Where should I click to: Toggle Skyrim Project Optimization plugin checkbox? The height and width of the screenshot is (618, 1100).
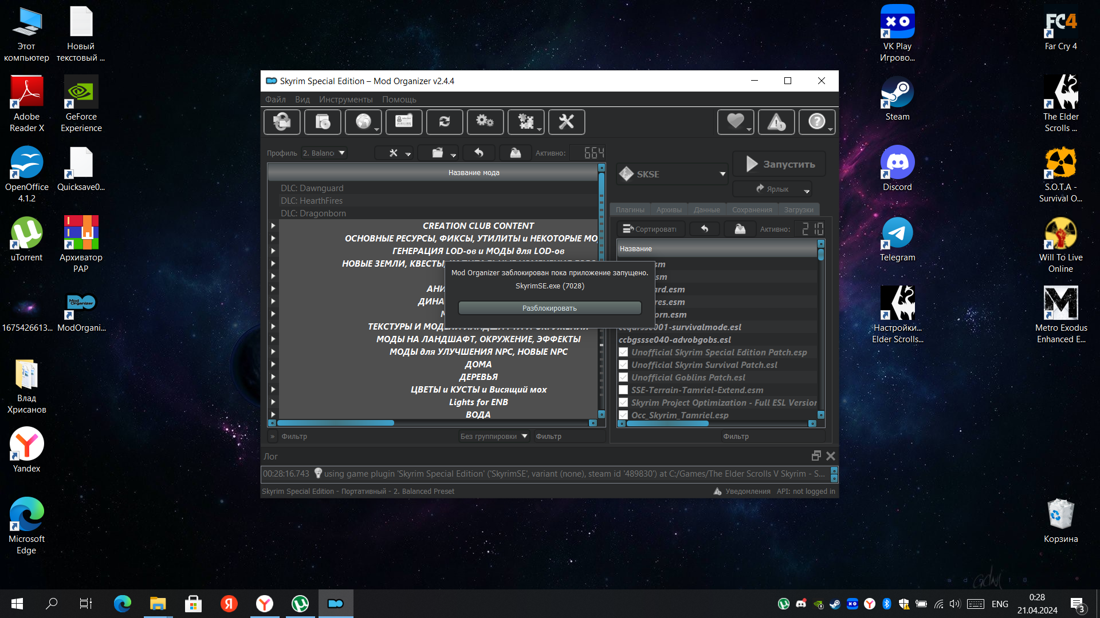[x=623, y=403]
